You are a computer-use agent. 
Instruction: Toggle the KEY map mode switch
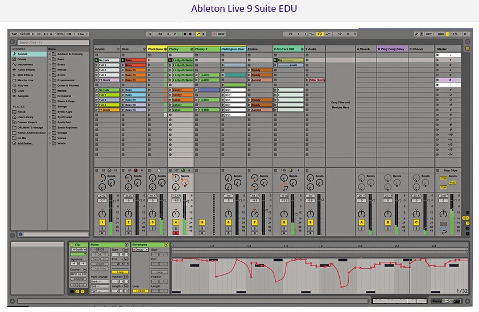pyautogui.click(x=429, y=34)
